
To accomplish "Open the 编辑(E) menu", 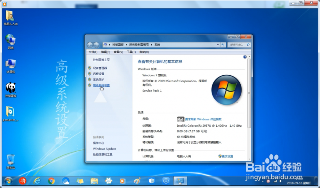I will [x=106, y=52].
